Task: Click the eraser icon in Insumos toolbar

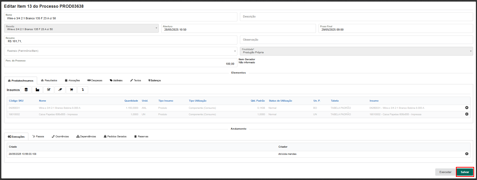Action: [x=60, y=90]
